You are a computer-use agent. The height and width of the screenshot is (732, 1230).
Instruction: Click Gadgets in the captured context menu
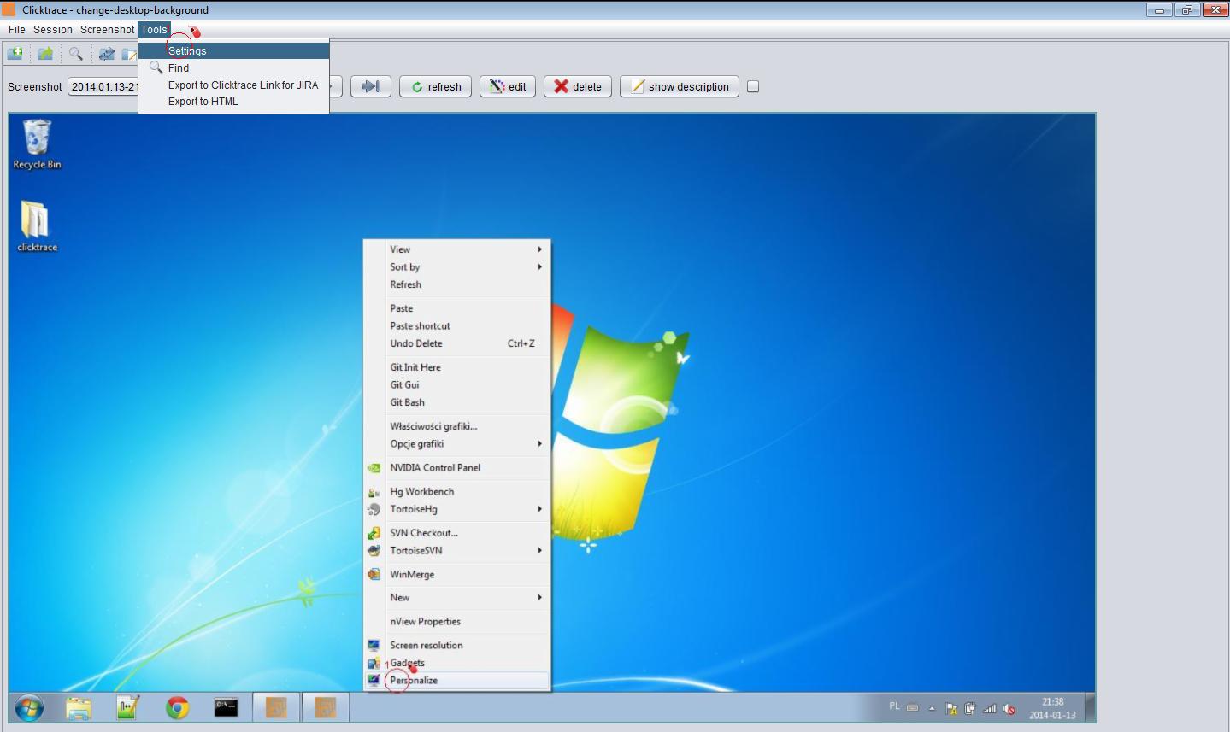click(456, 663)
